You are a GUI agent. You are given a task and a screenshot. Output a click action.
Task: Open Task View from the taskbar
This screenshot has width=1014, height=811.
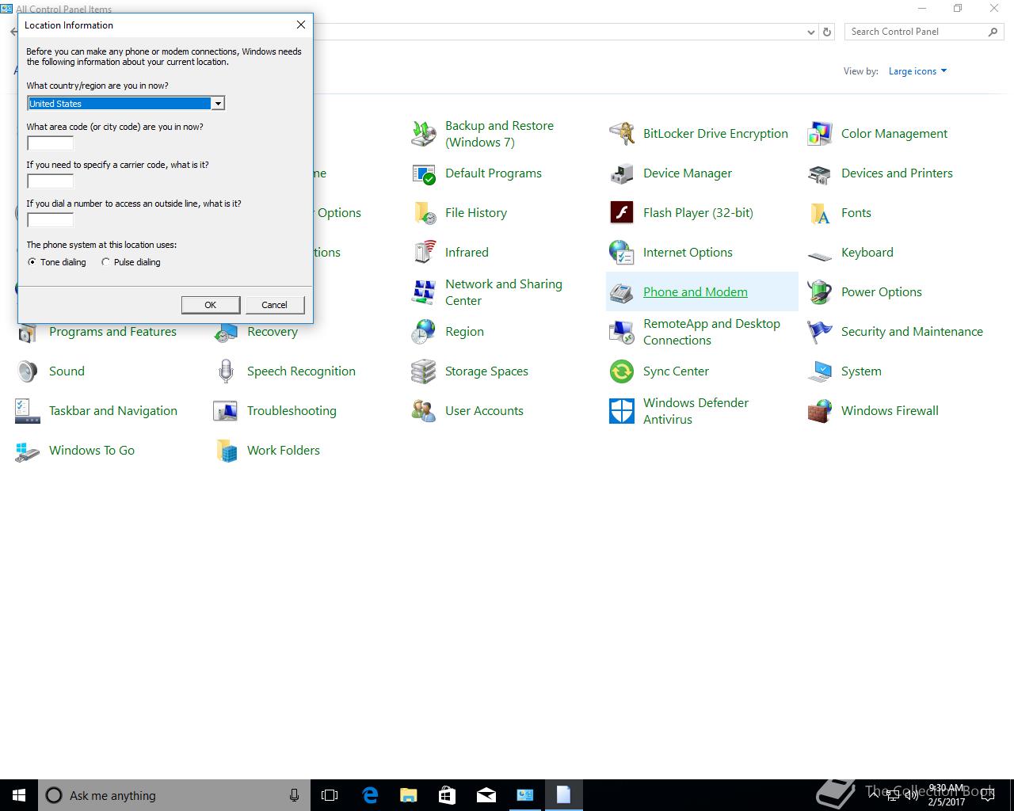tap(330, 795)
